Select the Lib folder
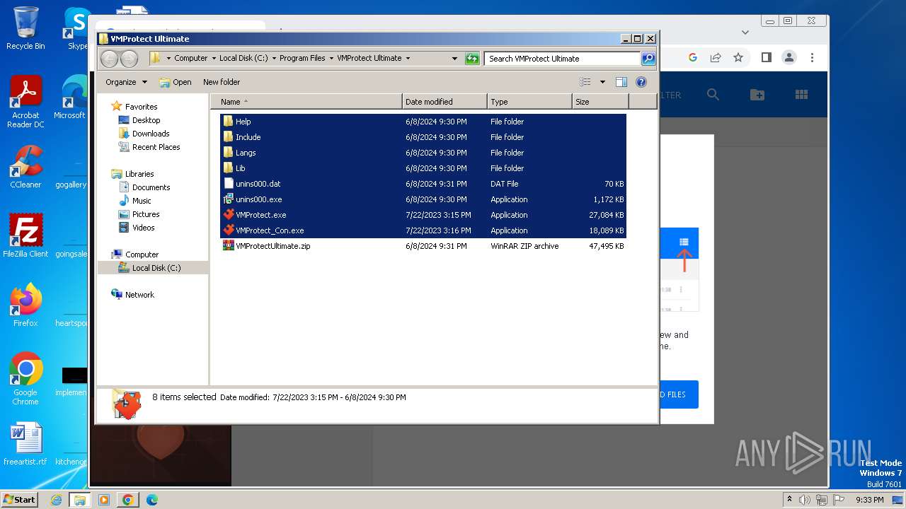 423,168
